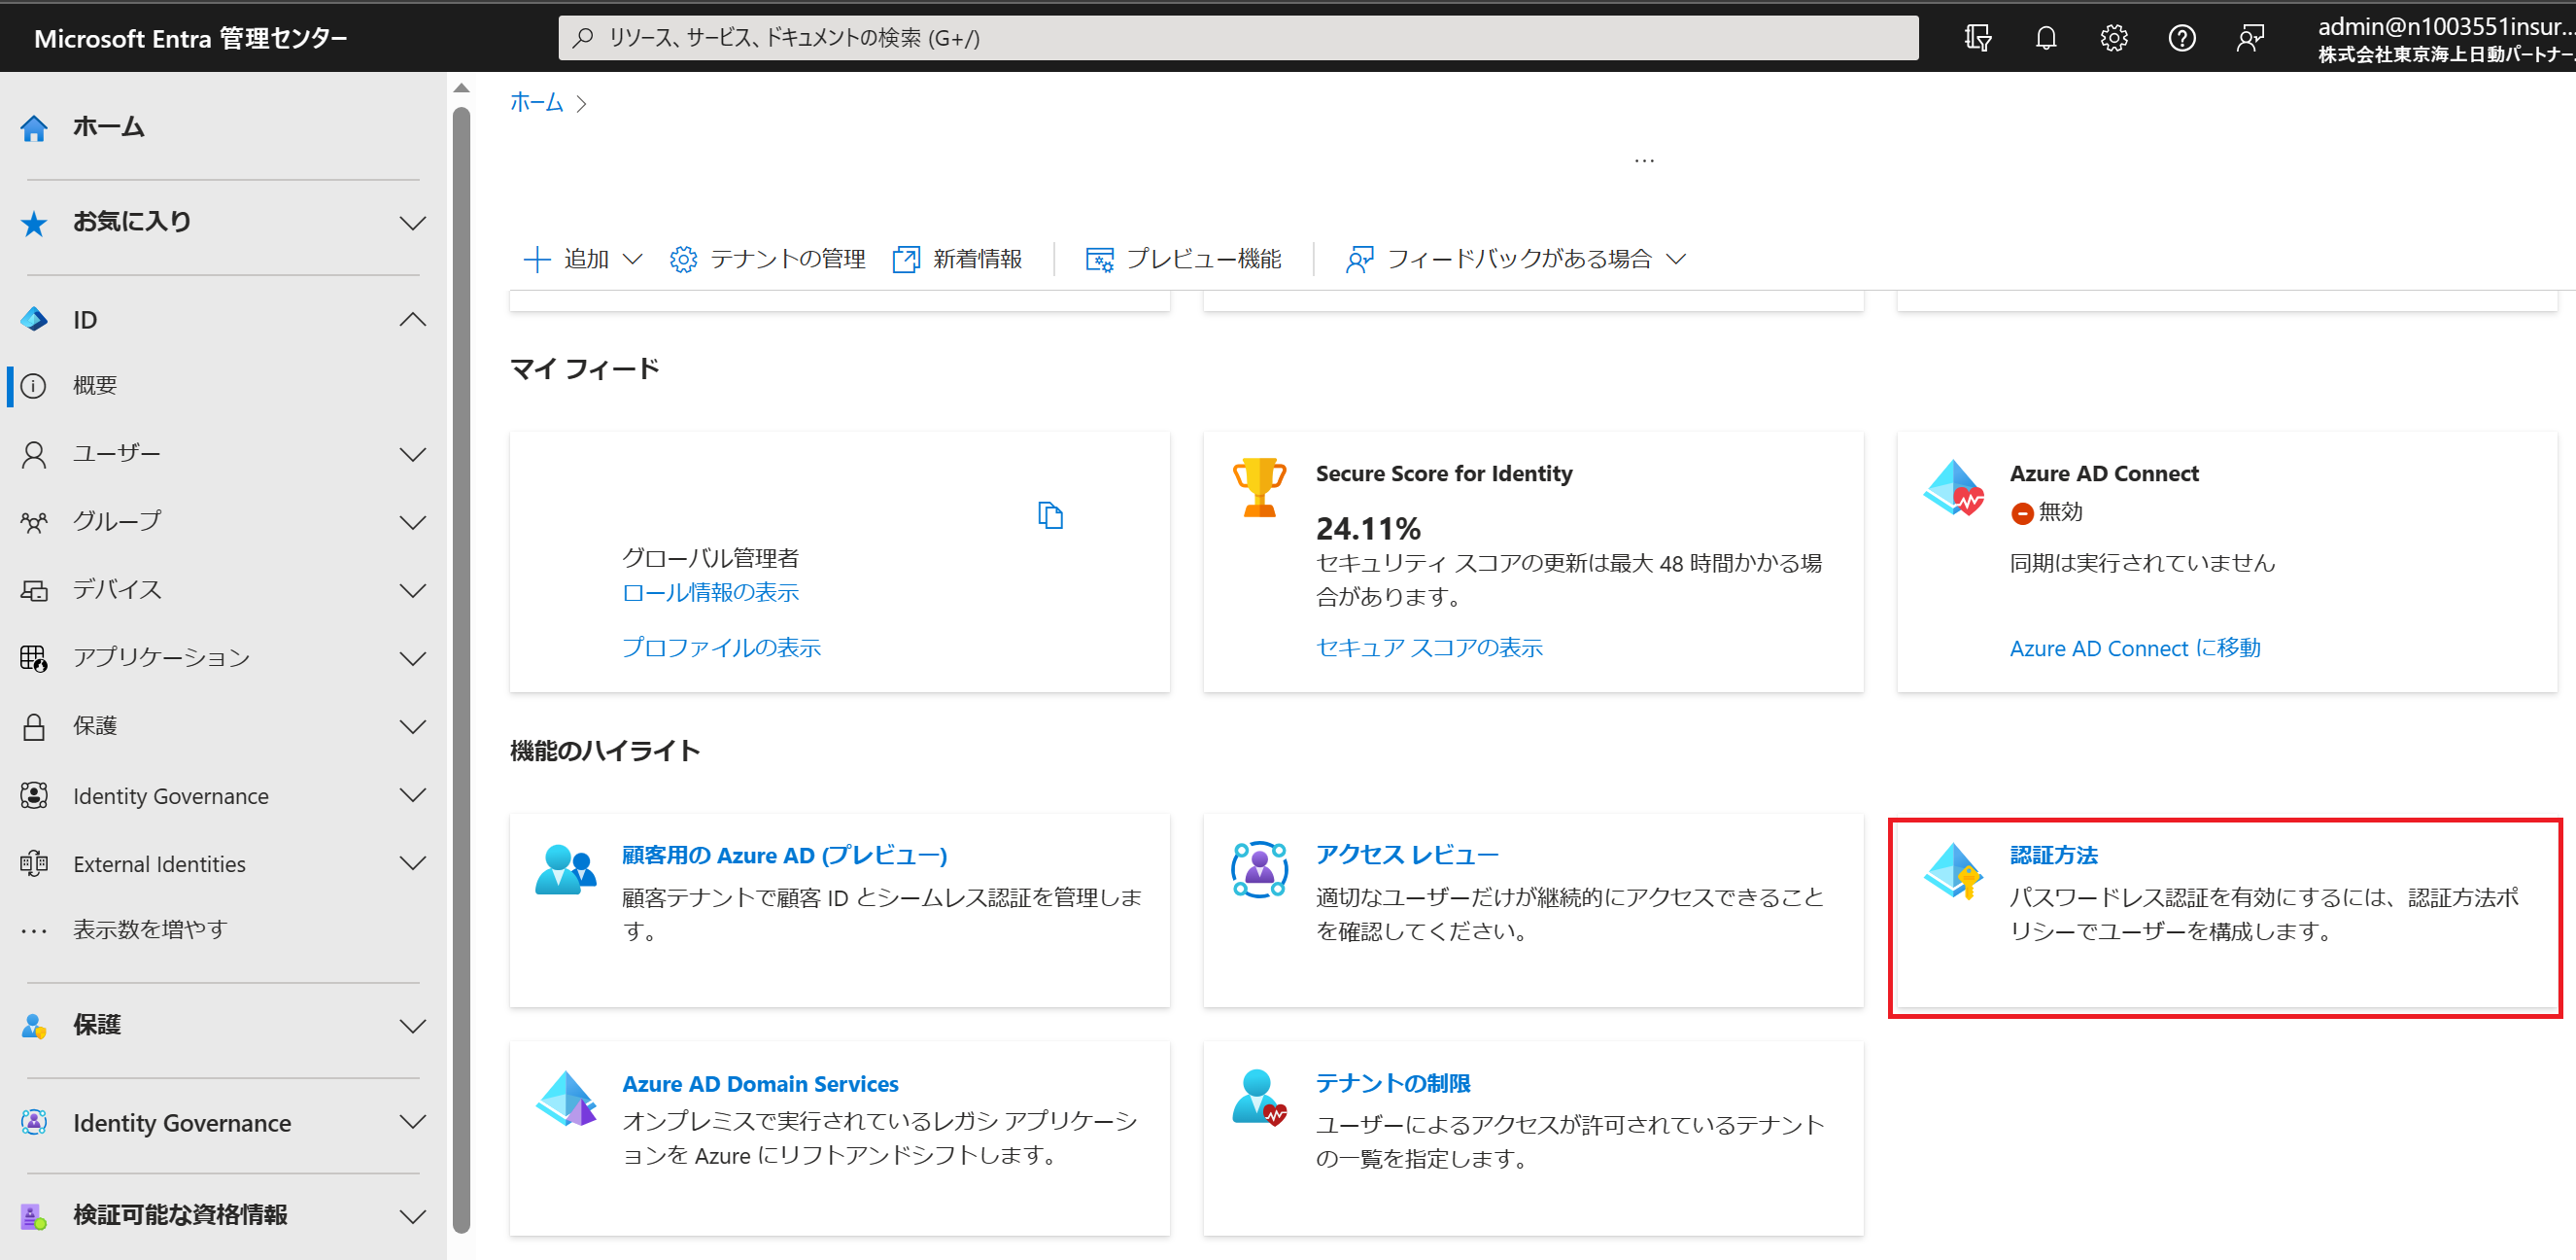Open the ロール情報の表示 link
The image size is (2576, 1260).
click(710, 592)
